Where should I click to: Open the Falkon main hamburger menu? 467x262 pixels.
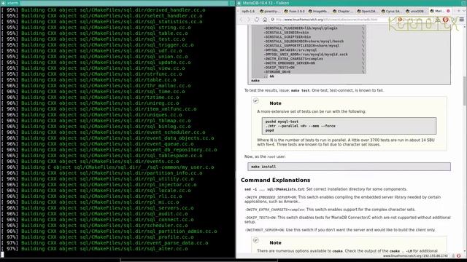pos(462,20)
